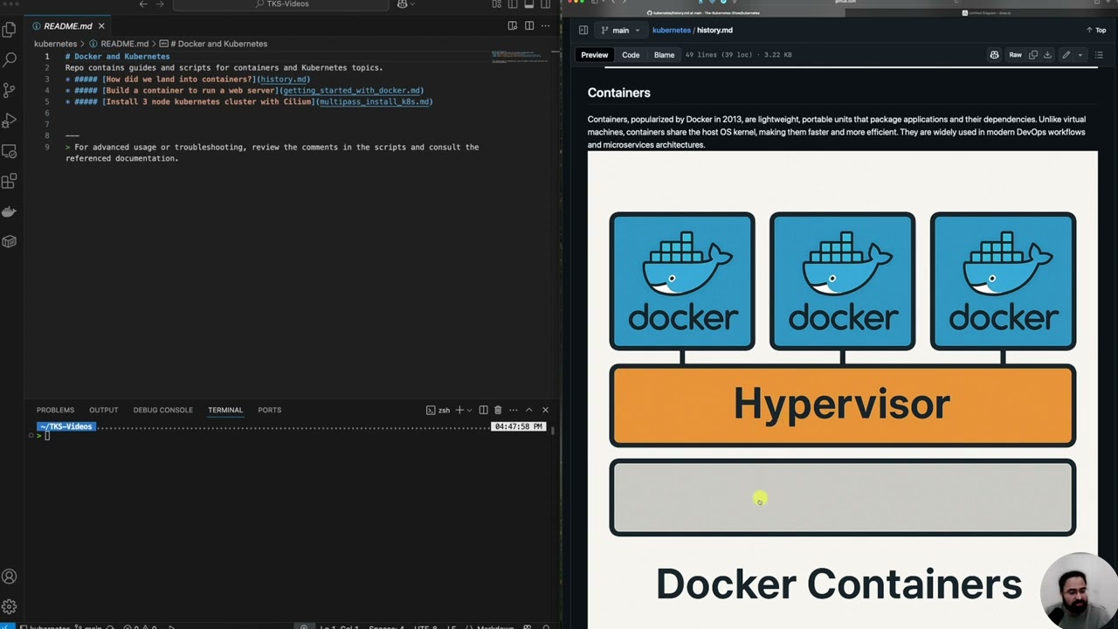Open markdown preview to the side

(x=513, y=26)
